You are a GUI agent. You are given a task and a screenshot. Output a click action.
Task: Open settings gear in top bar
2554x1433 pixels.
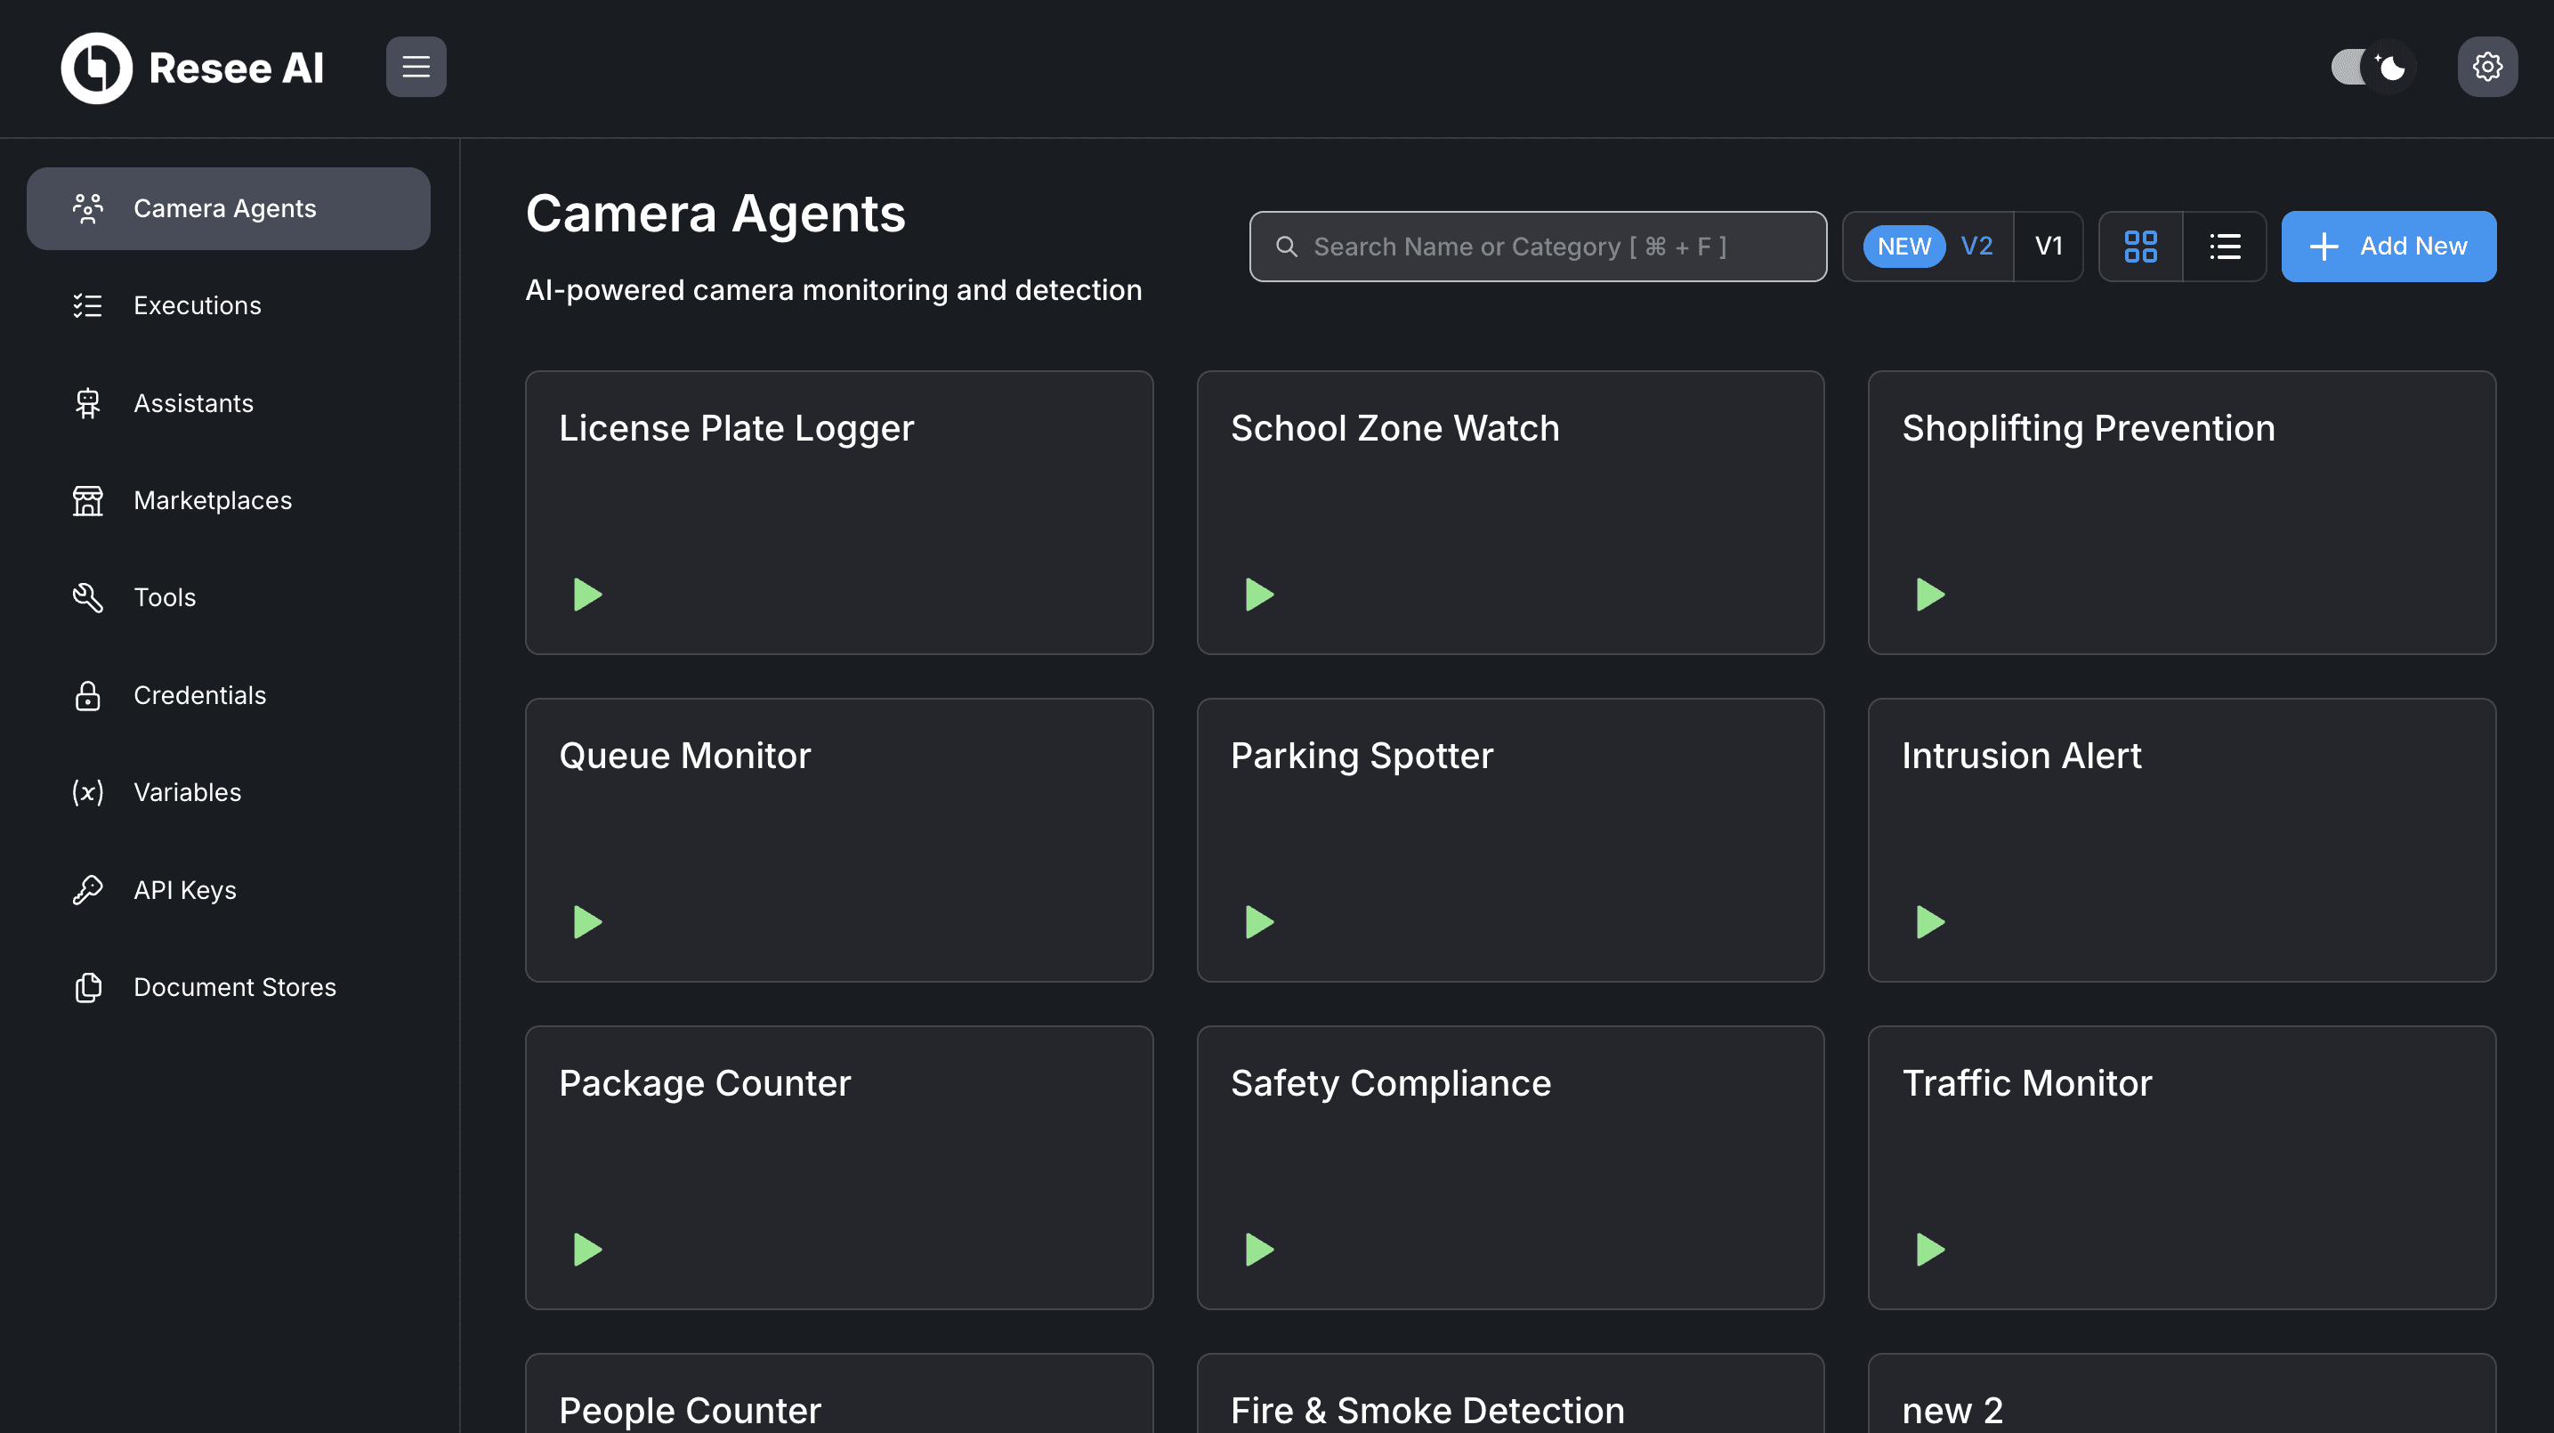point(2485,67)
